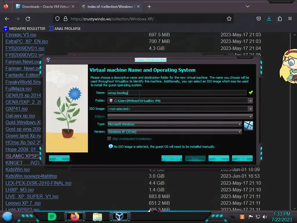Screen dimensions: 297x223
Task: Open the MEDIAFIRE ROULETTER bookmark
Action: (24, 29)
